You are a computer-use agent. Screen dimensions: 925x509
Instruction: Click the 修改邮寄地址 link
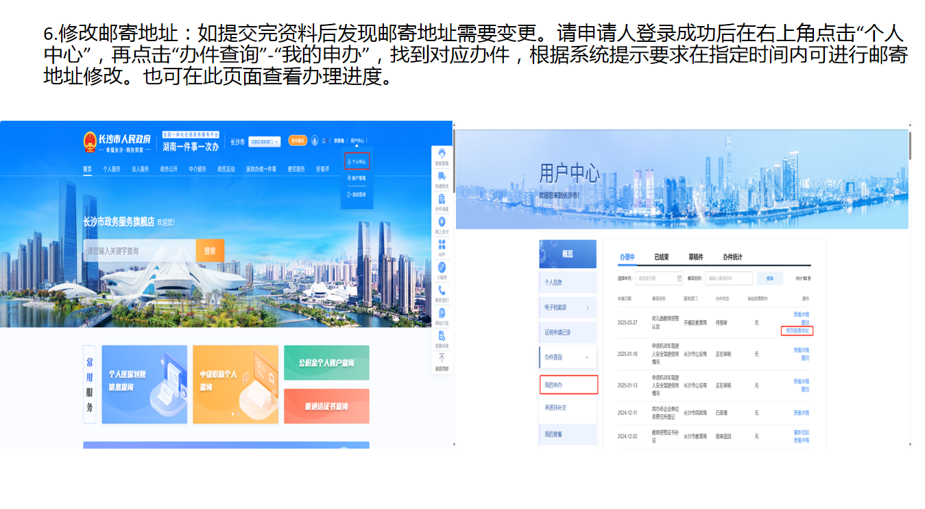click(796, 331)
